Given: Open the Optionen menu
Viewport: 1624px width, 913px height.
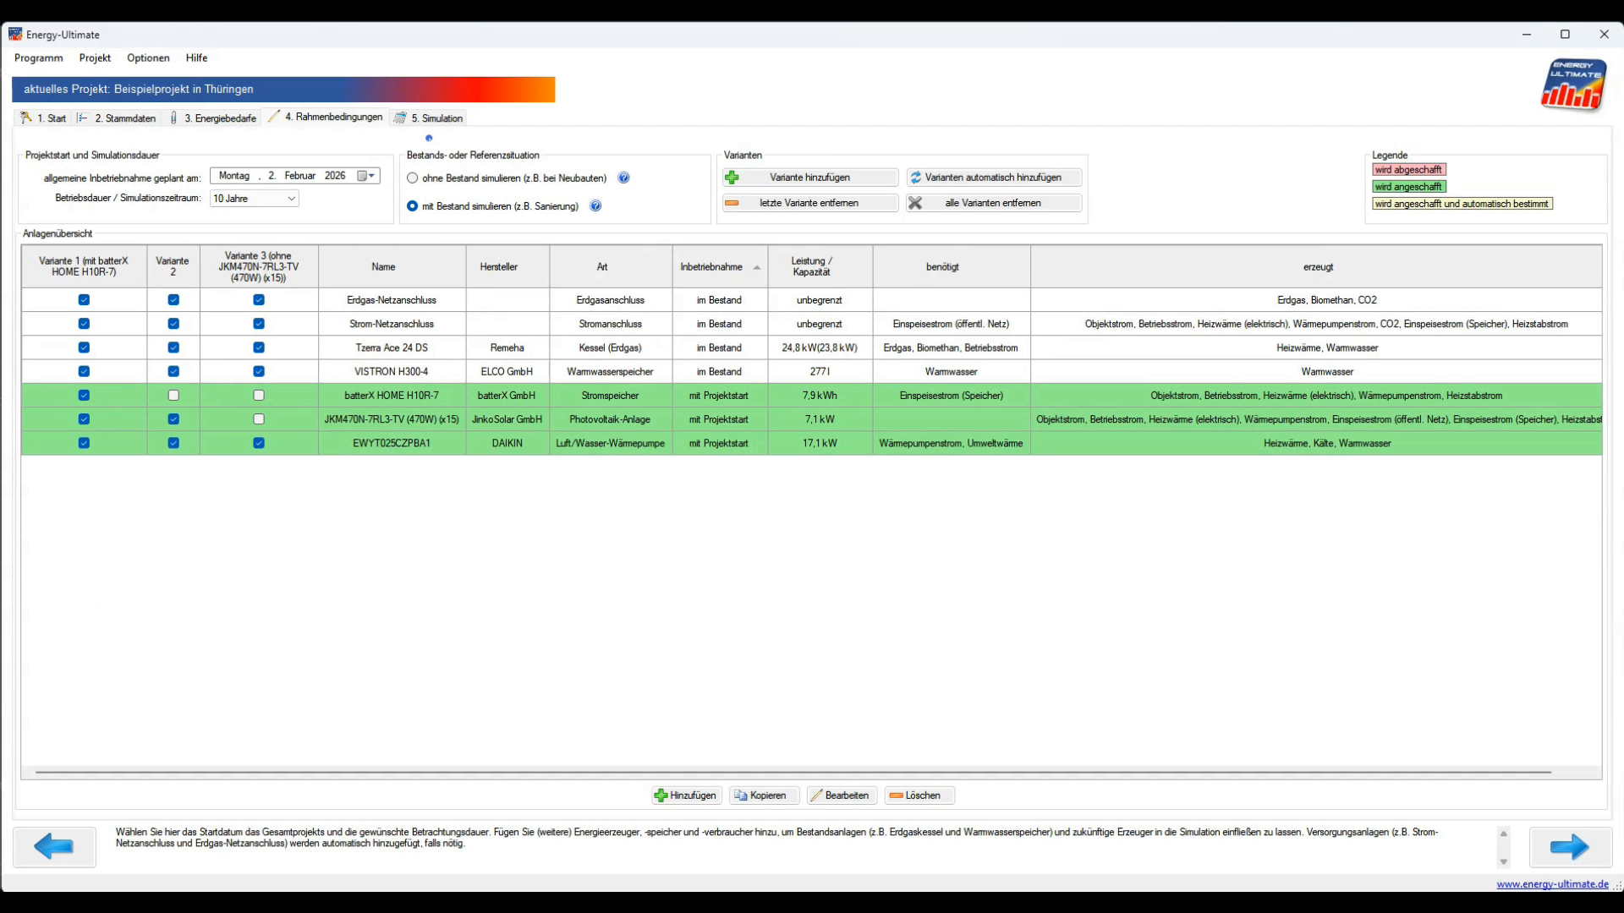Looking at the screenshot, I should [x=148, y=57].
